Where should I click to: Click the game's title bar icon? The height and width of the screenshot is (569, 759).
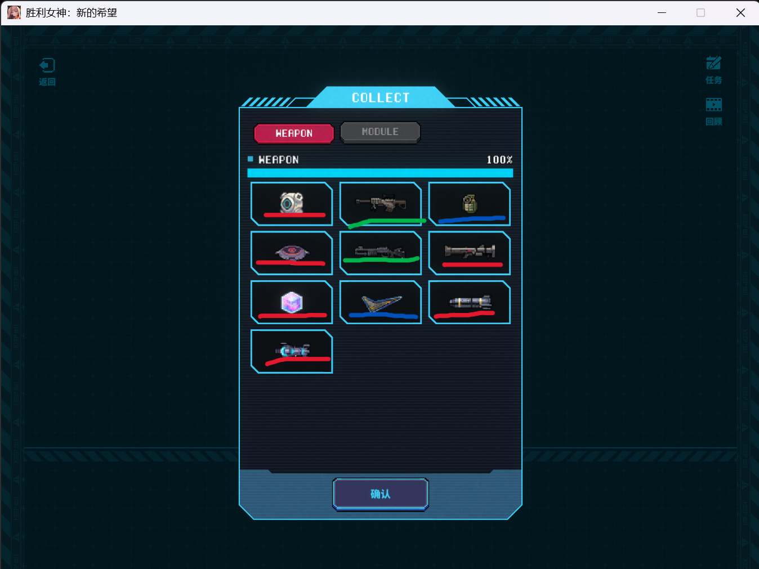click(14, 12)
